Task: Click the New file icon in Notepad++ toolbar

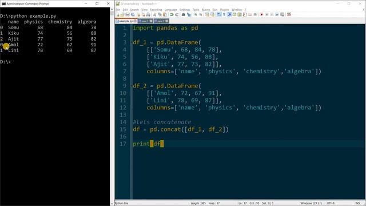Action: point(118,14)
